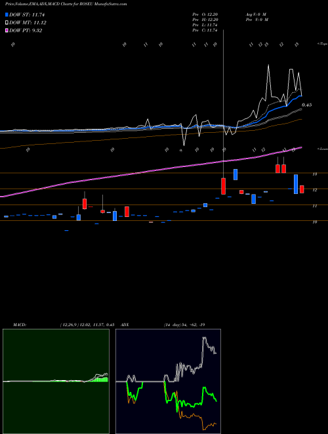The image size is (328, 434).
Task: Click the 'Pre C: 11.74' close value
Action: pyautogui.click(x=205, y=30)
